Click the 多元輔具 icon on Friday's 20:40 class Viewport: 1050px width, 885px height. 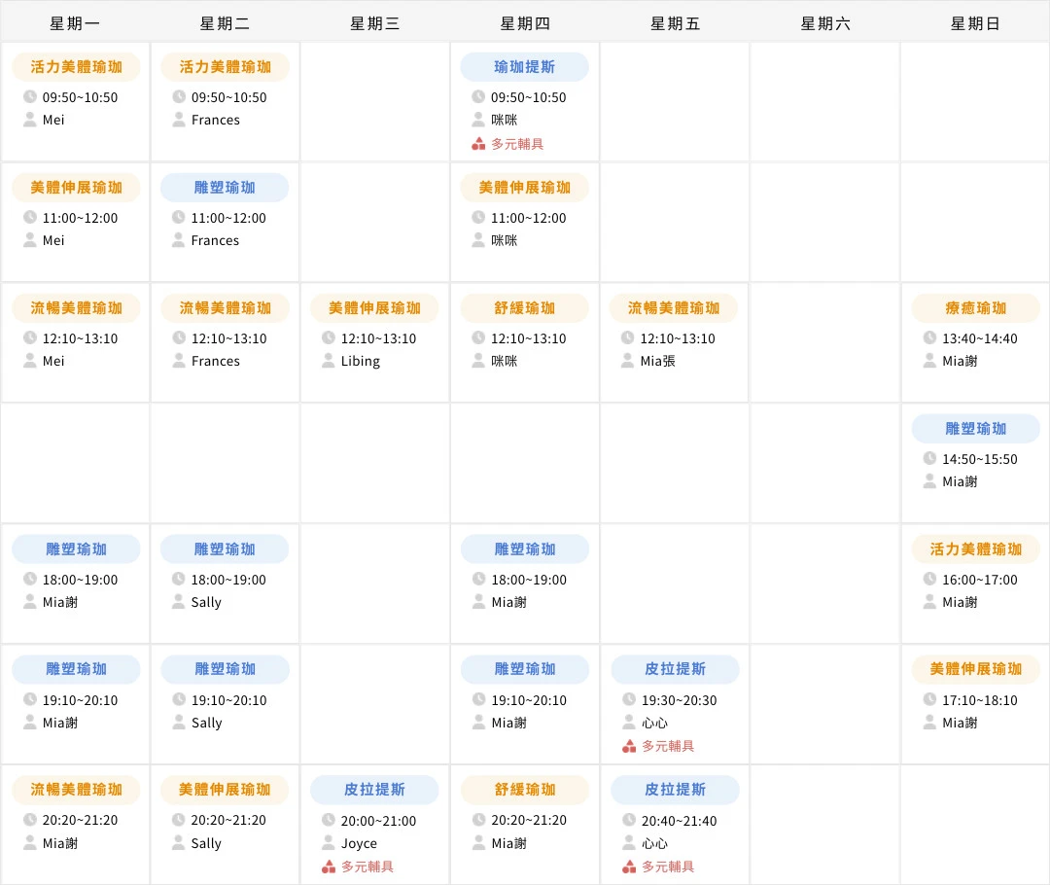point(627,867)
